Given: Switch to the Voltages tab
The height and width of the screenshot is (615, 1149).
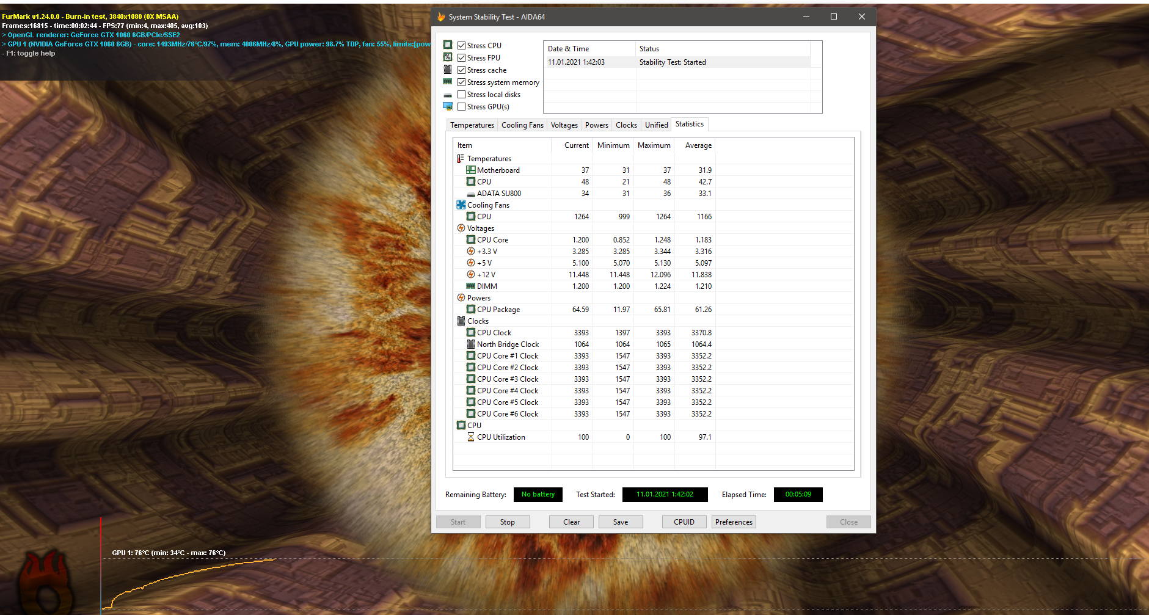Looking at the screenshot, I should coord(564,125).
